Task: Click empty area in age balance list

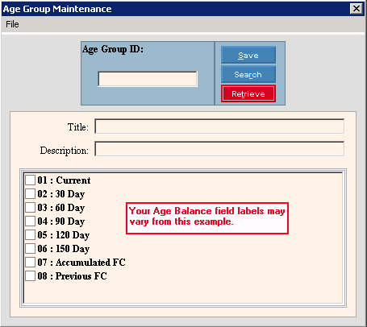Action: click(215, 268)
